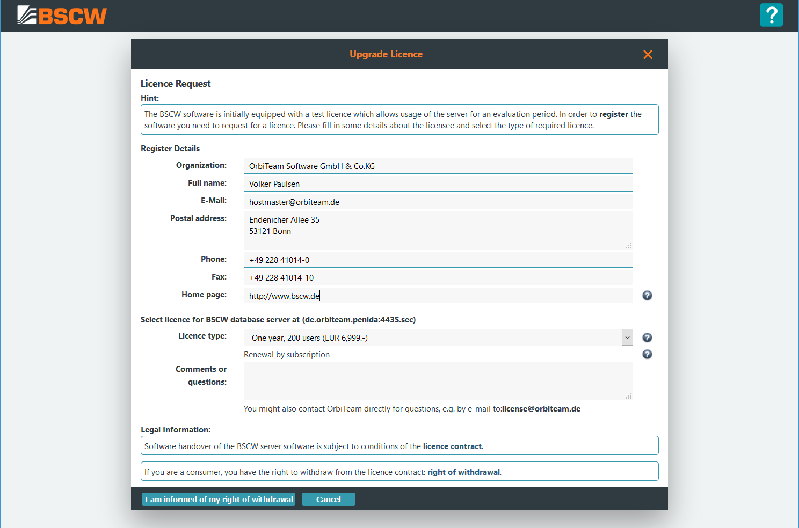Click the Home page input field
This screenshot has width=799, height=528.
pos(438,296)
